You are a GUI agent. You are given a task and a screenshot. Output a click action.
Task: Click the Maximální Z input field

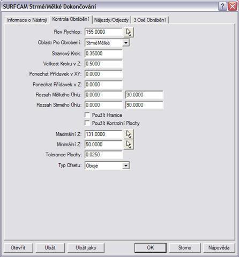tap(103, 134)
